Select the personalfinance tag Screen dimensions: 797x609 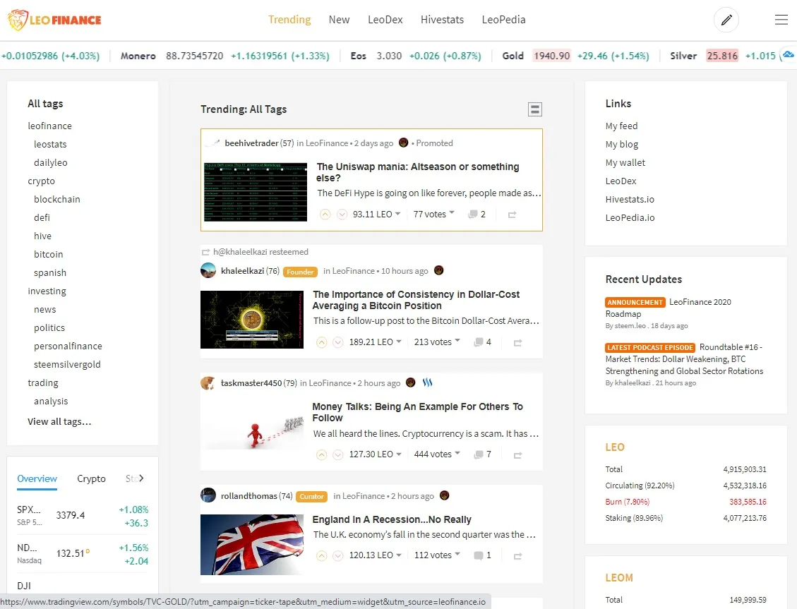(68, 346)
